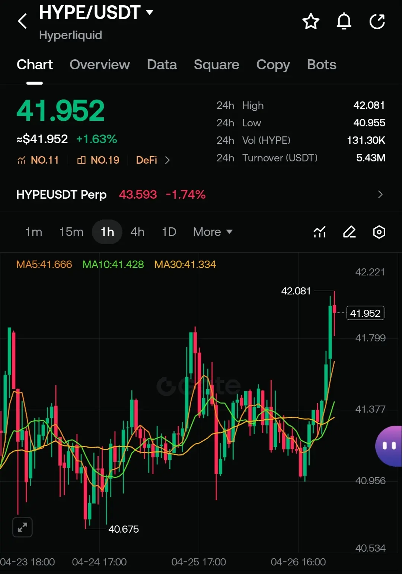
Task: Tap the current price label 41.952 on chart
Action: pyautogui.click(x=365, y=313)
